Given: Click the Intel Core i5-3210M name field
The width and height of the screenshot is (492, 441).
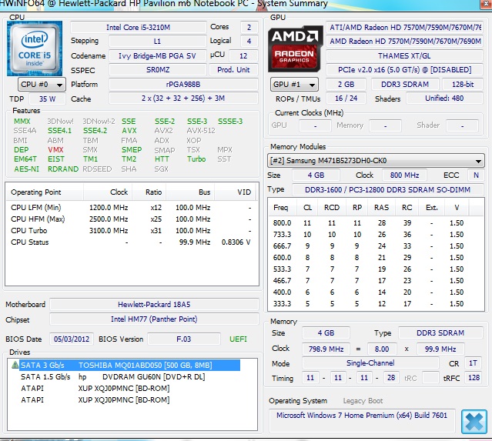Looking at the screenshot, I should coord(138,28).
